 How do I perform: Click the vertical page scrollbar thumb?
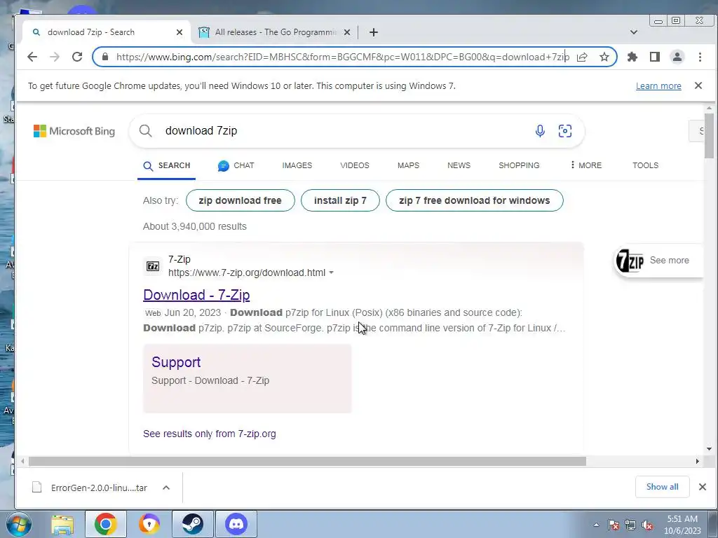coord(709,136)
